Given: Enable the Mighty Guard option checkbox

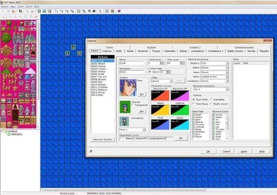Looking at the screenshot, I should pos(211,104).
